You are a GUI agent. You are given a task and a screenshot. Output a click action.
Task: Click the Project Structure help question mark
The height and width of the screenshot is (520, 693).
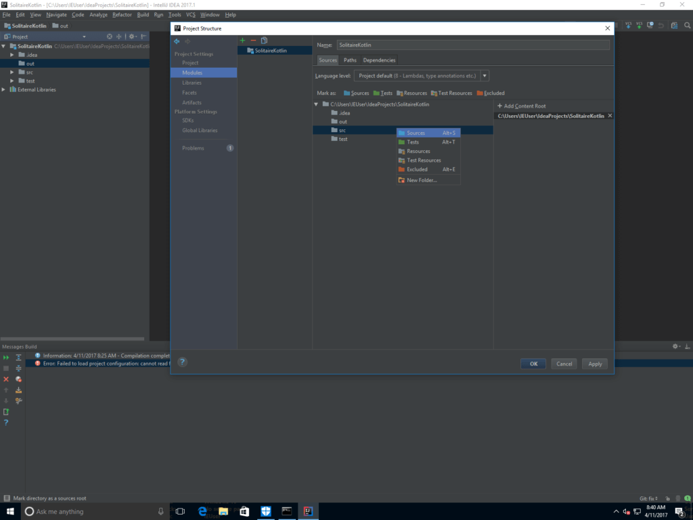click(182, 362)
